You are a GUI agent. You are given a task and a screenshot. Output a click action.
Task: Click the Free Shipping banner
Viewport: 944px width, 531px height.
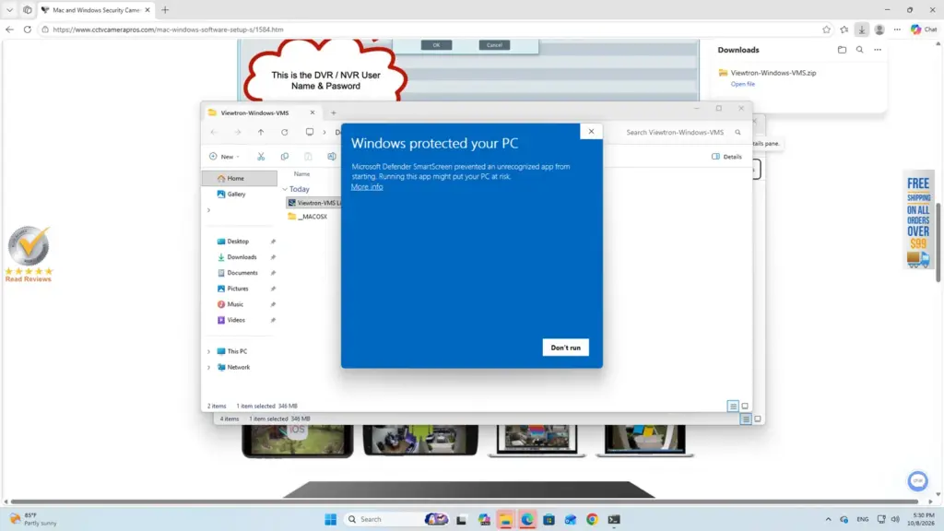click(x=918, y=221)
